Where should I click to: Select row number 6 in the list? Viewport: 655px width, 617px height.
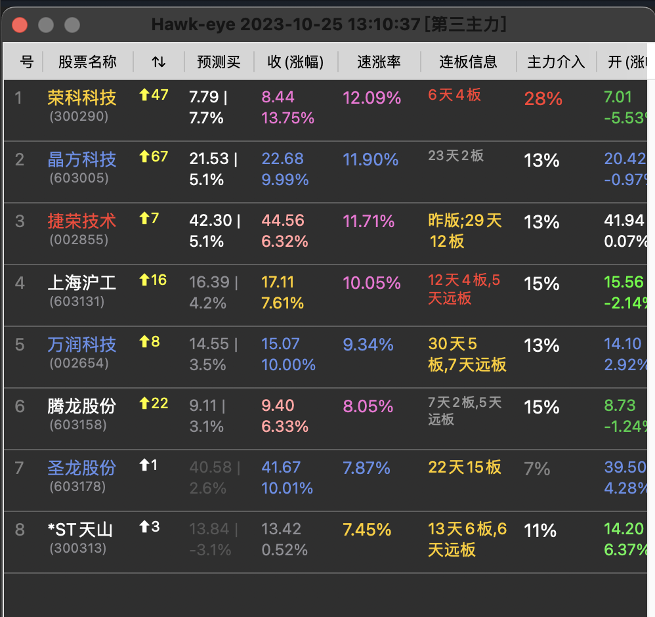point(20,406)
